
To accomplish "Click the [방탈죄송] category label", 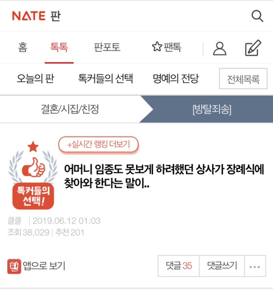I will [x=212, y=109].
